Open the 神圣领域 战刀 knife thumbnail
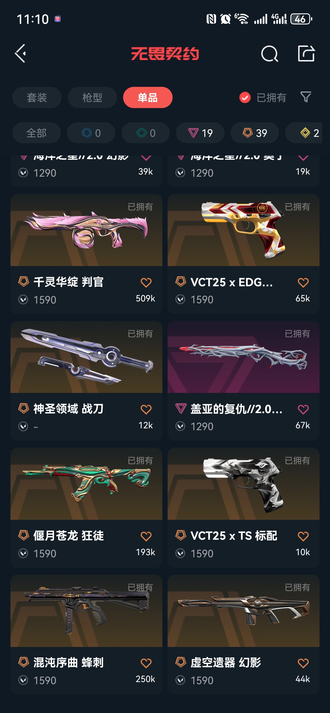Viewport: 330px width, 713px height. (86, 357)
